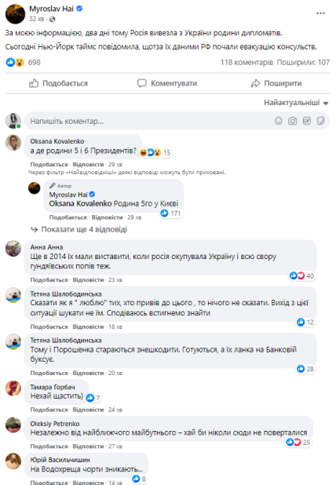Click Myroslav Hai's profile picture thumbnail

click(x=15, y=14)
